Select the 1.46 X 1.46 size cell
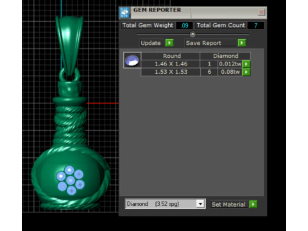 pos(171,64)
